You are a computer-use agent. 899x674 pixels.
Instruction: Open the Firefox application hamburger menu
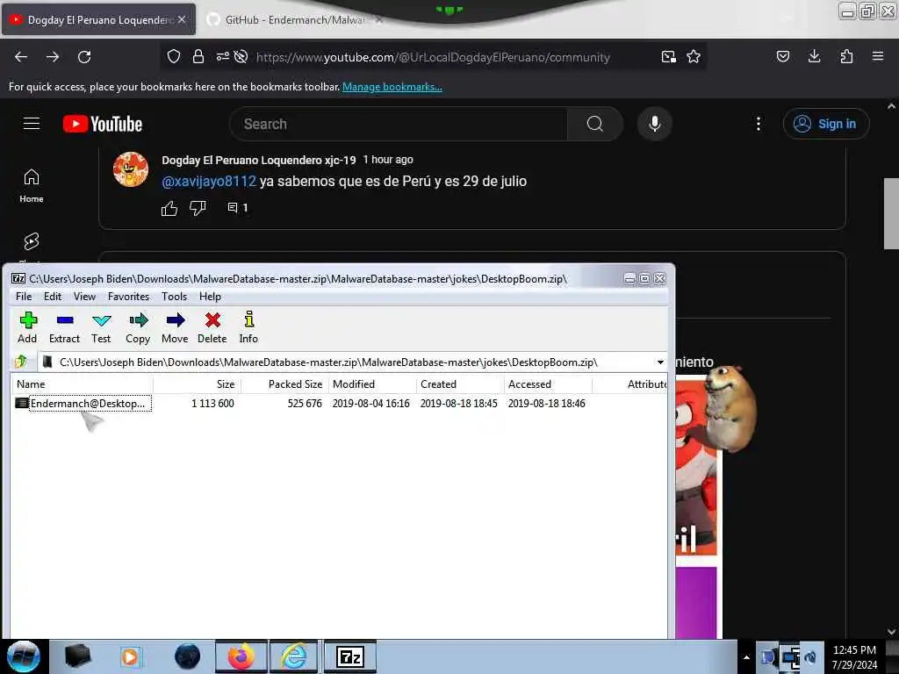coord(878,56)
